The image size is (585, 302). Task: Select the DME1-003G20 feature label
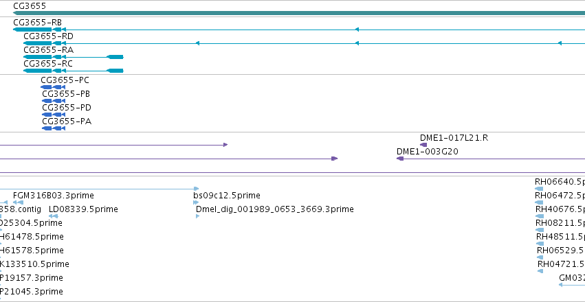point(428,152)
